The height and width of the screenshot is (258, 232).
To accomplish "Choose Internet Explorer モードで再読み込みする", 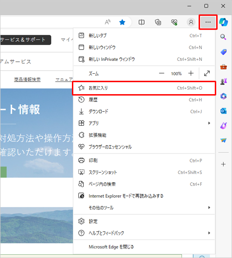I will coord(144,196).
